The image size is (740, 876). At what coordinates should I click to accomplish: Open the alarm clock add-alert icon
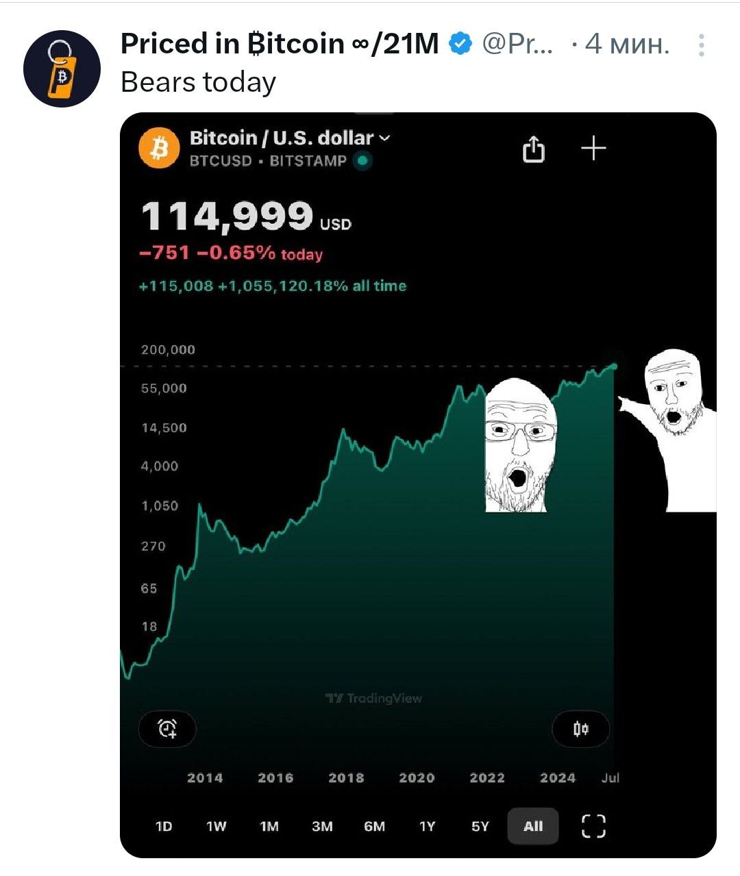click(x=168, y=729)
